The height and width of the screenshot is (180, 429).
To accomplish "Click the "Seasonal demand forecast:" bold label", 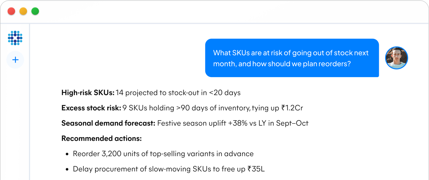I will [108, 123].
